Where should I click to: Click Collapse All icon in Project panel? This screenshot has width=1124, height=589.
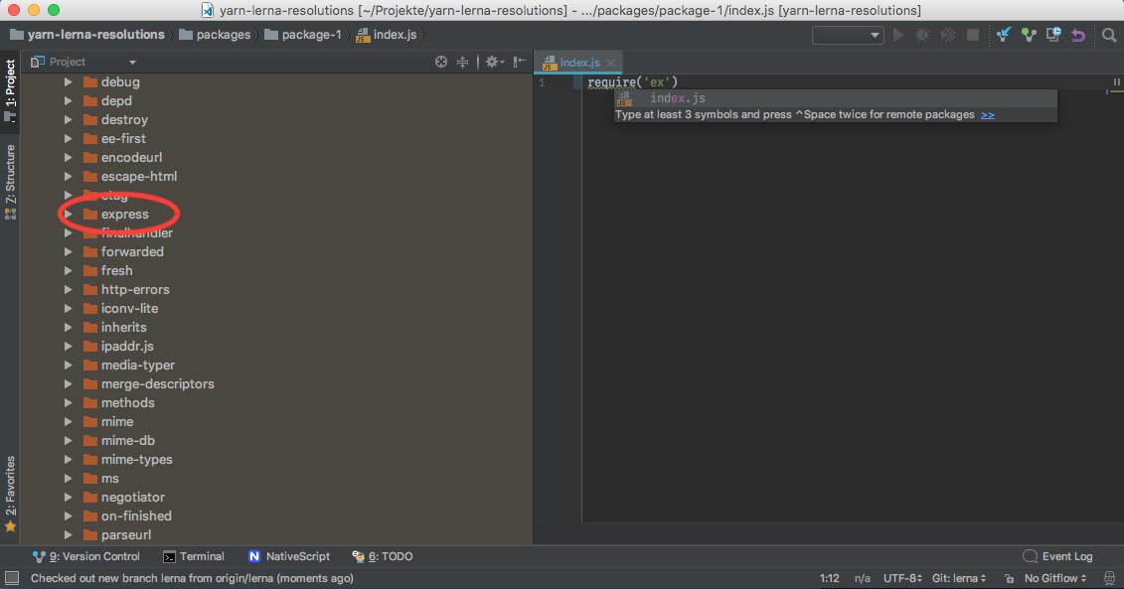click(462, 62)
